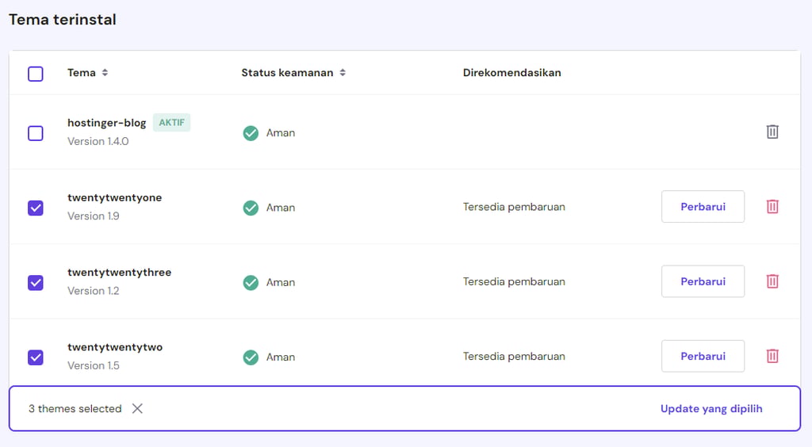Click the red trash icon for twentytwentyone
Viewport: 812px width, 447px height.
(772, 206)
